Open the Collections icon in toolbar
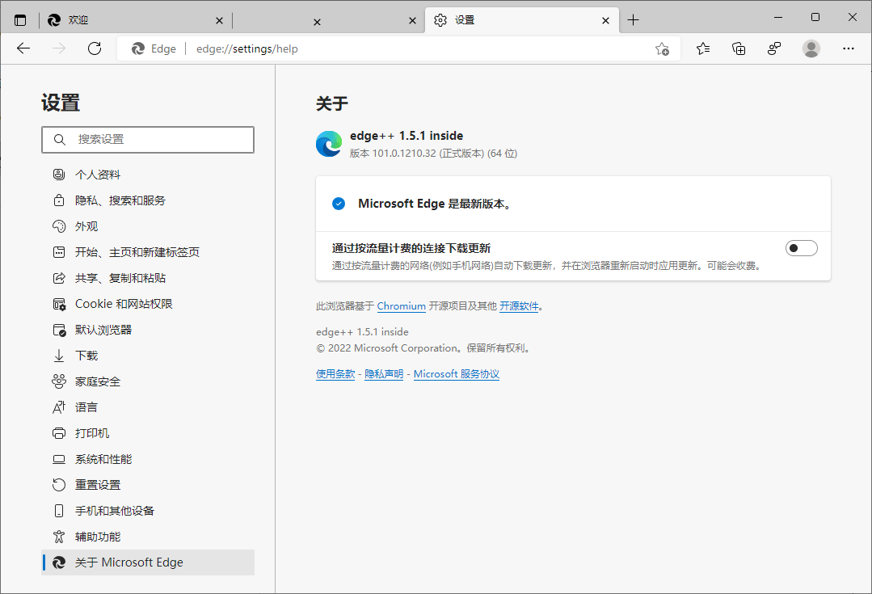 [739, 48]
